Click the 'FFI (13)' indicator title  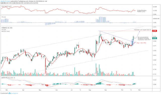click(x=4, y=17)
